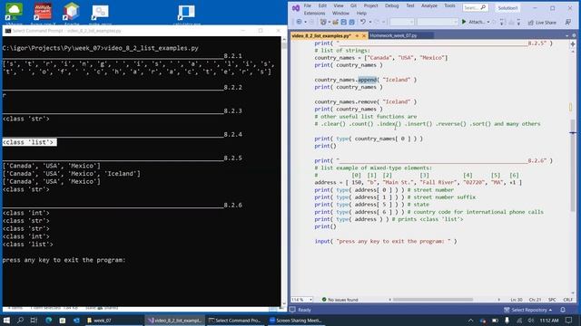
Task: Click Select Repository in the status bar
Action: [528, 310]
